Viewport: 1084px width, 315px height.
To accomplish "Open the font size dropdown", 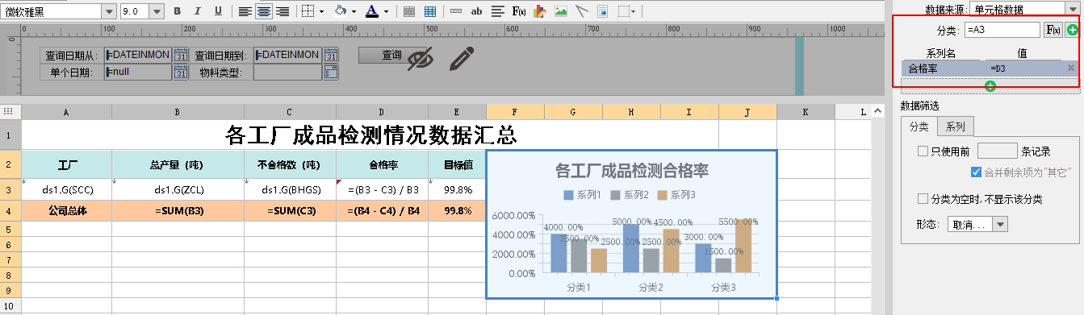I will [x=157, y=11].
